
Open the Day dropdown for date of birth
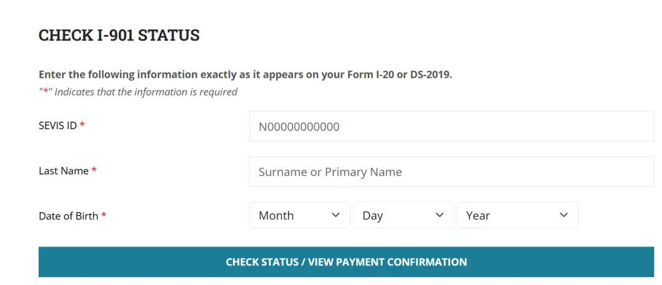point(403,215)
